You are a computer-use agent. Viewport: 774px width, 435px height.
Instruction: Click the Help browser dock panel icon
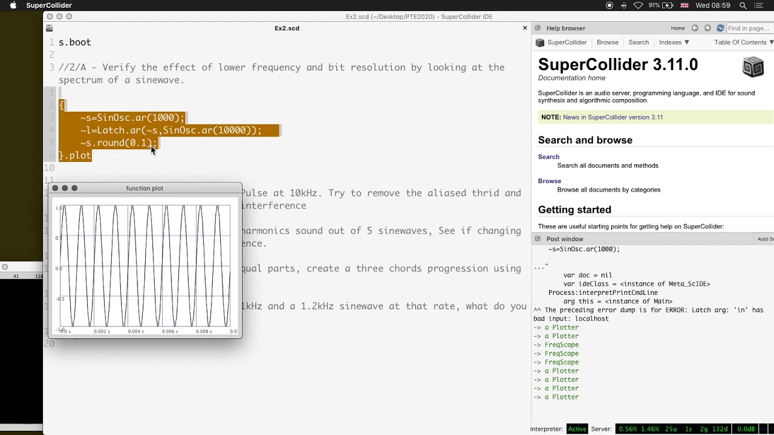tap(538, 28)
